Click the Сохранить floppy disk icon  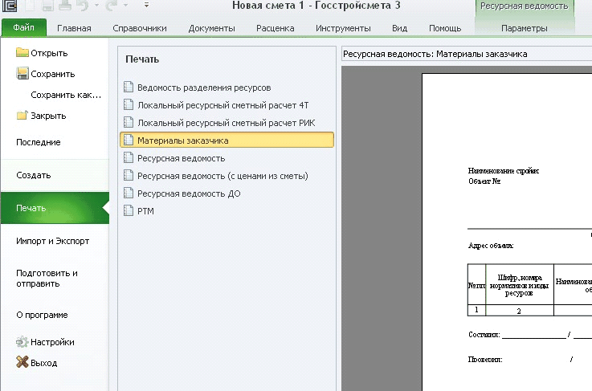(22, 74)
